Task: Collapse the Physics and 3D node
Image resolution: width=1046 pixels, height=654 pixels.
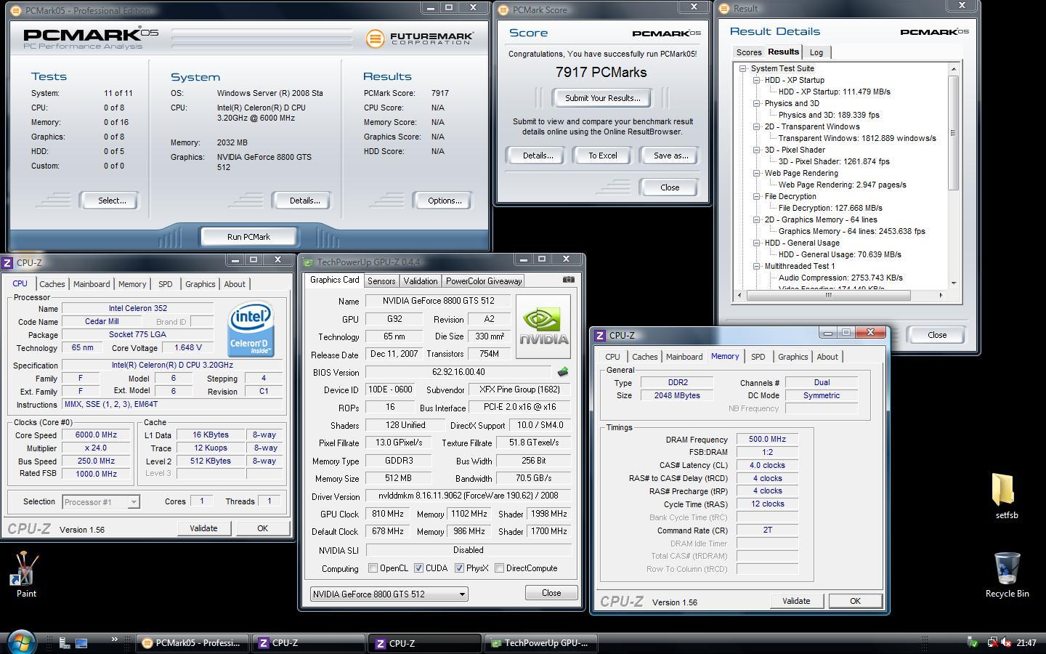Action: pos(756,103)
